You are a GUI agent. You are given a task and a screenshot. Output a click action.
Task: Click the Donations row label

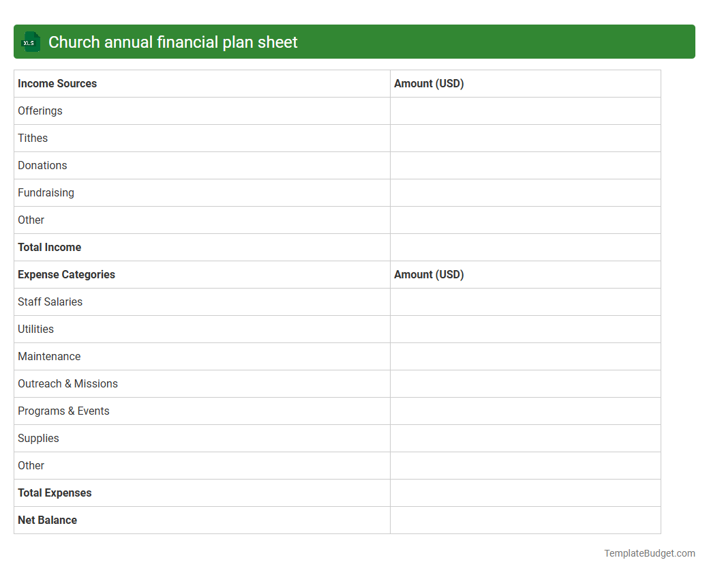tap(42, 165)
